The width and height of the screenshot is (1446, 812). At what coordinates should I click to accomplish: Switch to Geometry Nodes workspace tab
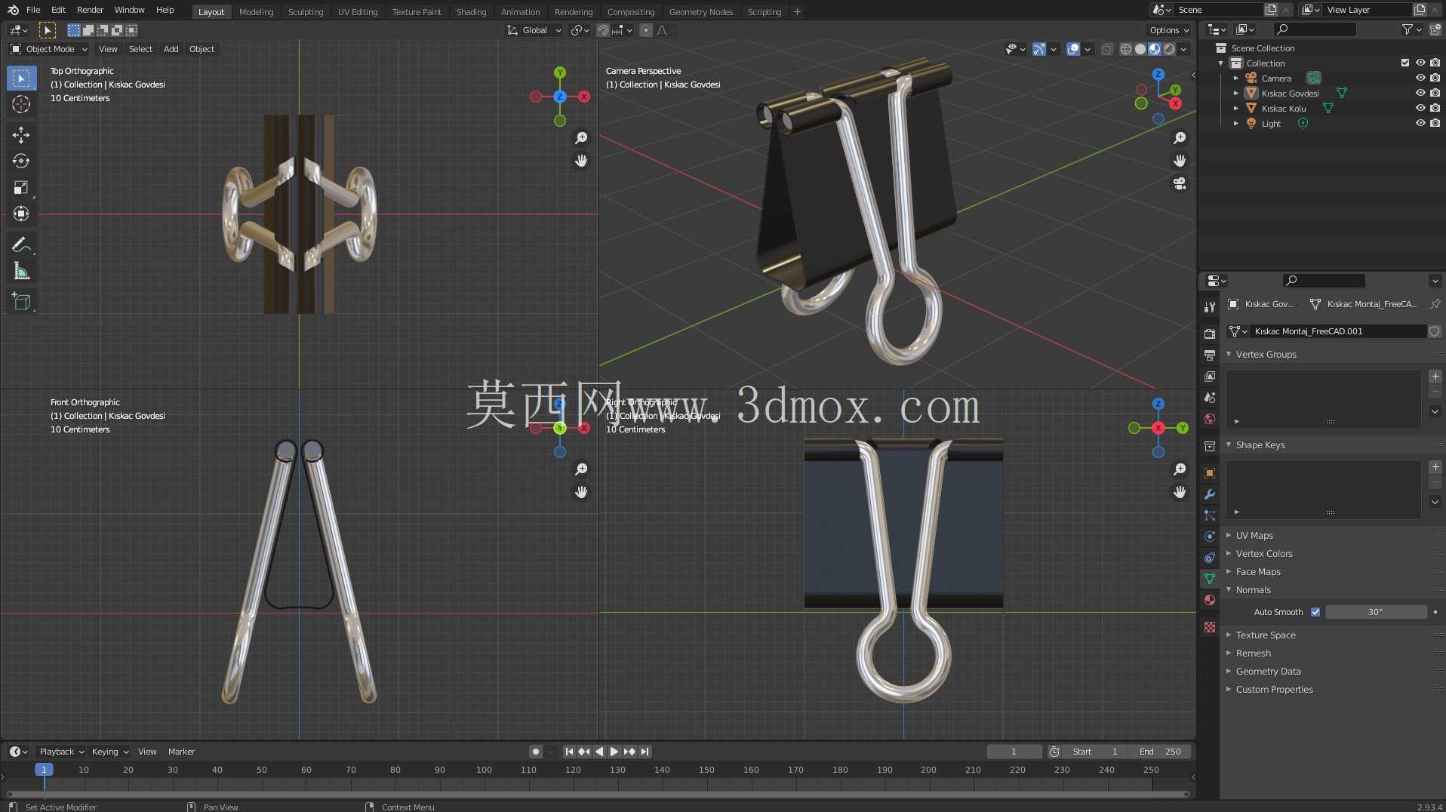click(700, 11)
